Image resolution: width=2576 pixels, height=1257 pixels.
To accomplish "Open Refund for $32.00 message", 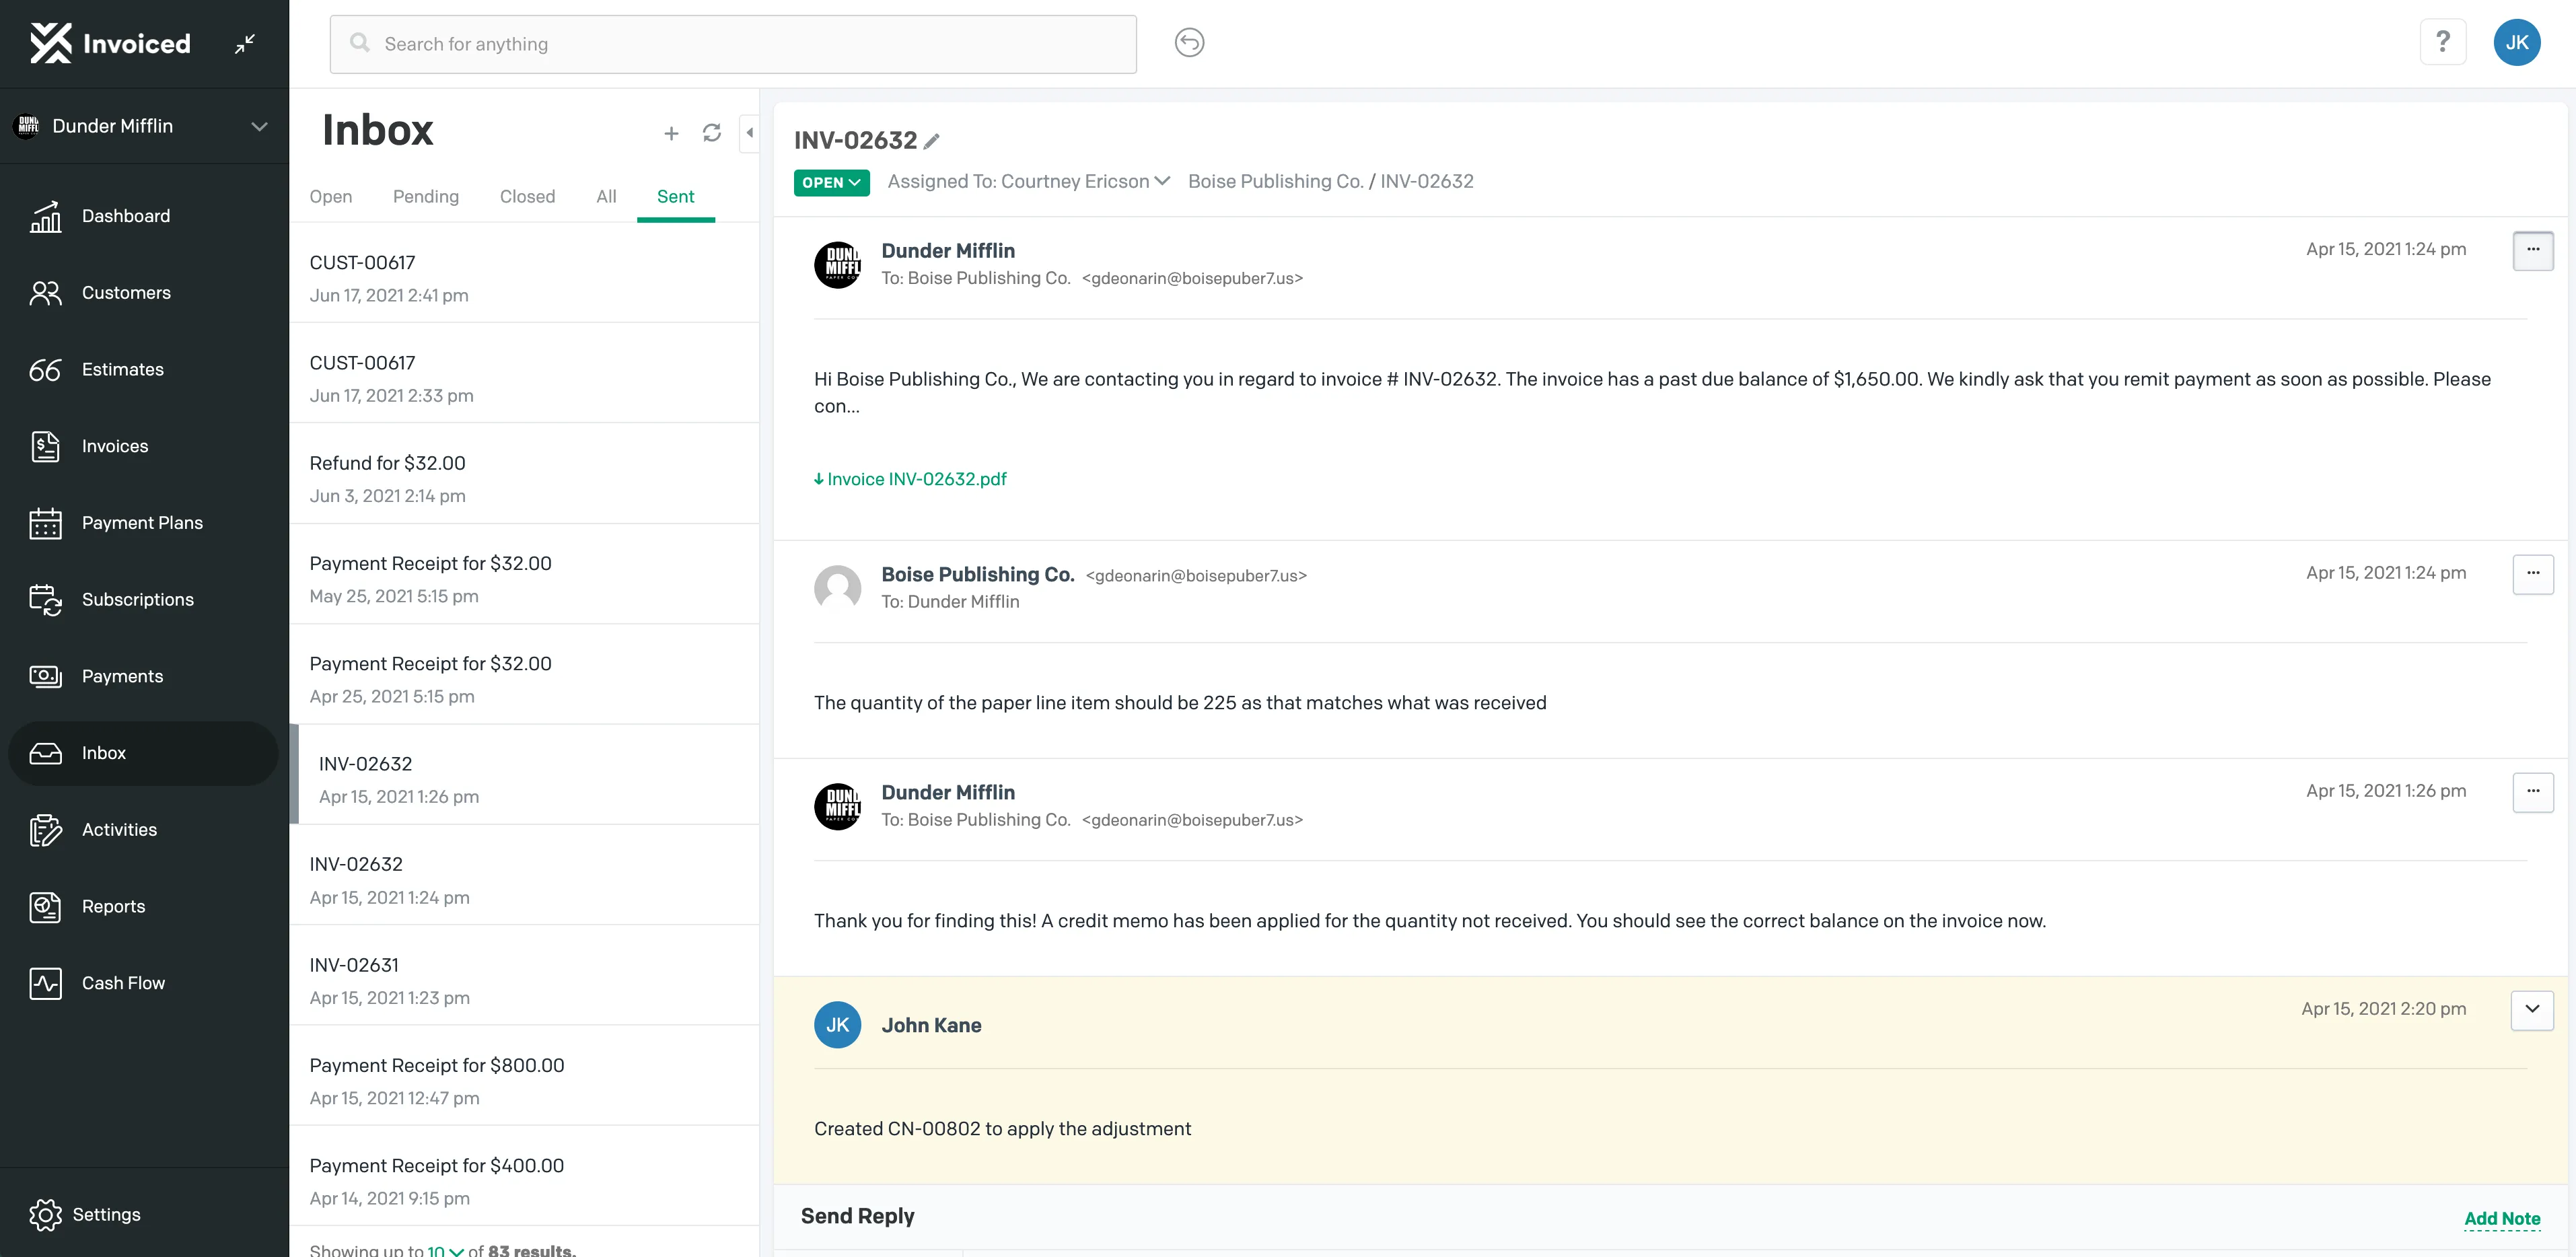I will tap(524, 474).
